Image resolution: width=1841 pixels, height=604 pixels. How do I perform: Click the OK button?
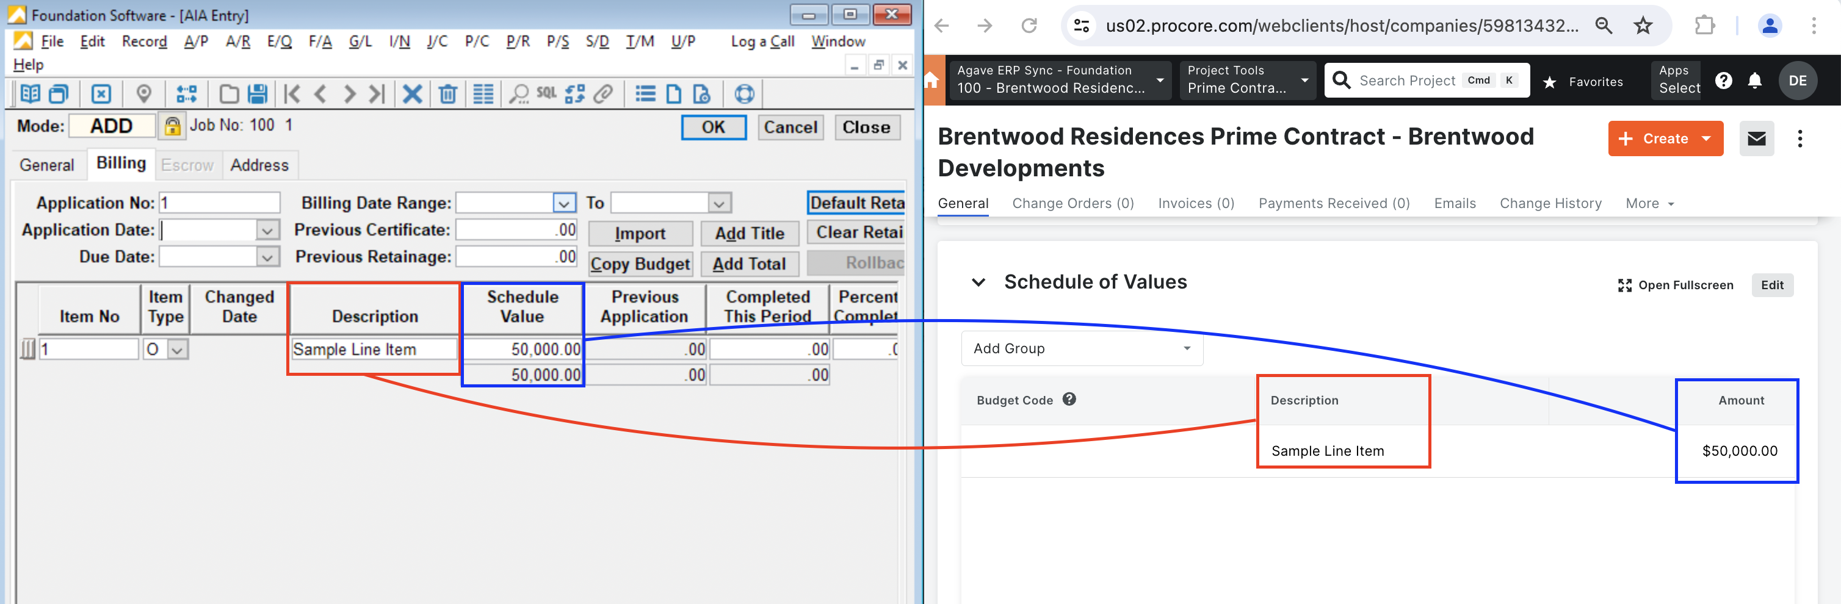click(x=713, y=127)
